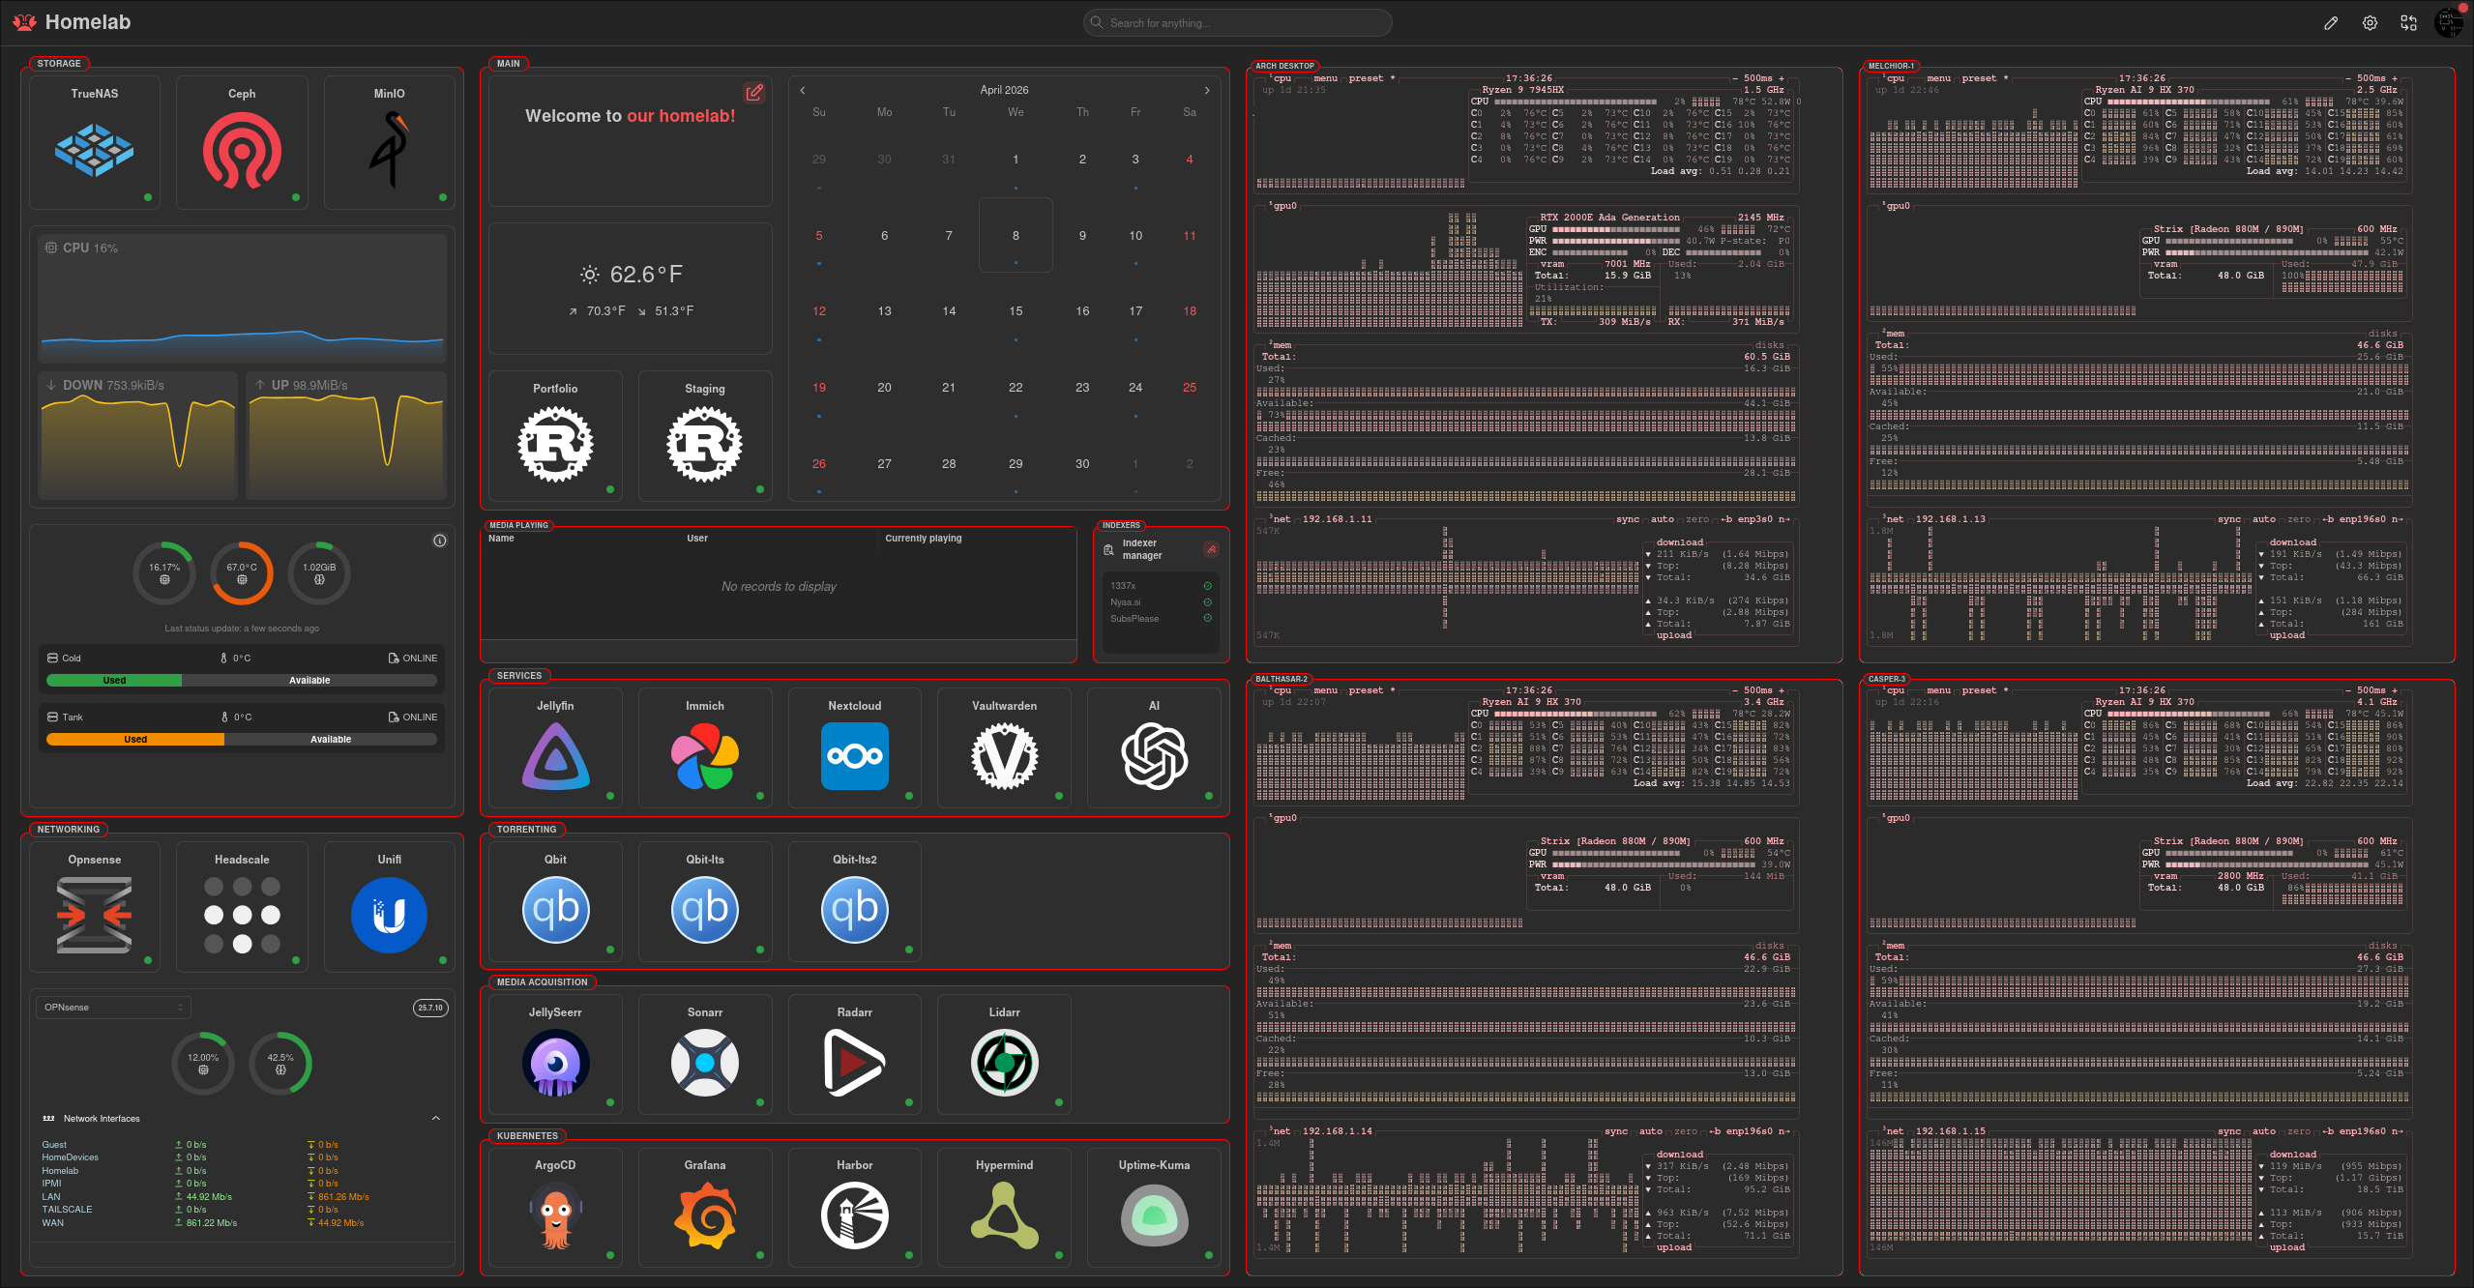Open Immich service
This screenshot has width=2474, height=1288.
point(705,747)
